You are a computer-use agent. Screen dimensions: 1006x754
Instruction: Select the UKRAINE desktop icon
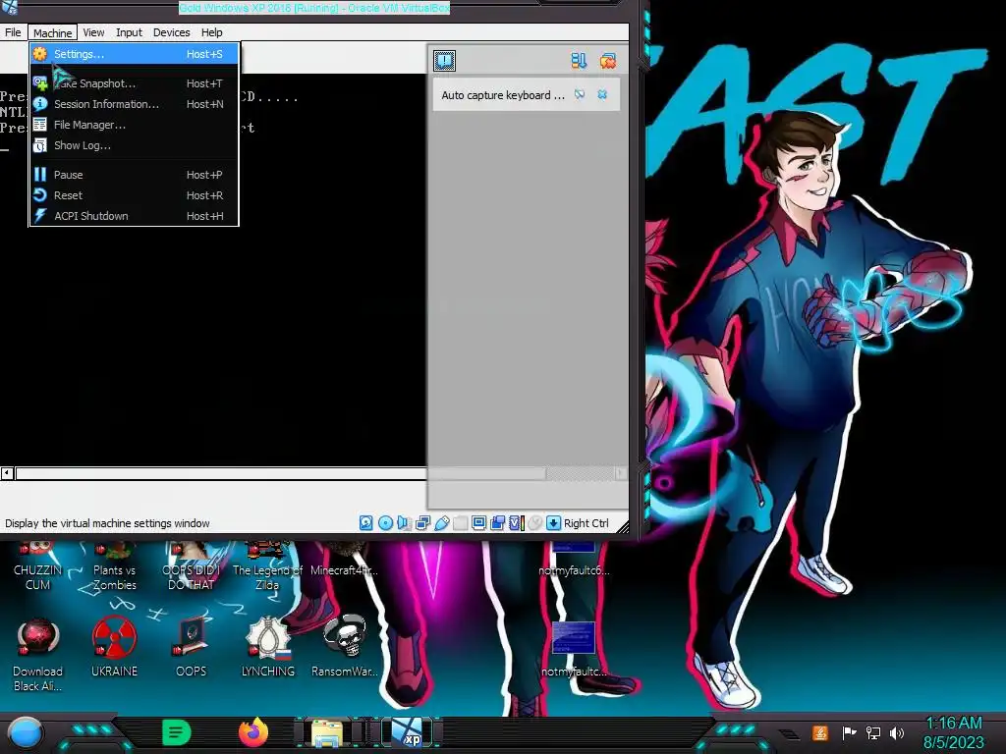[114, 646]
